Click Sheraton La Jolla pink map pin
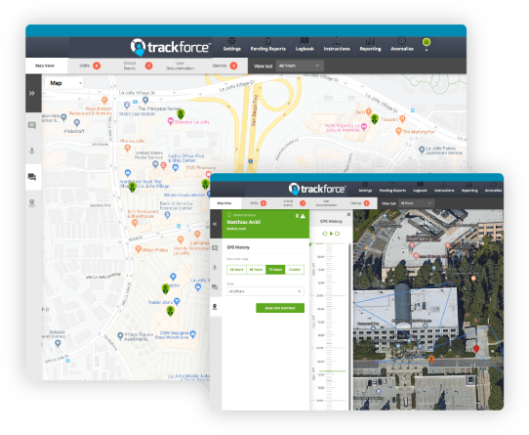529x435 pixels. 171,121
